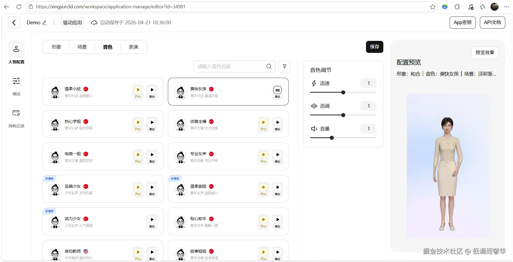
Task: Stop playing 爽快女孩 voice preview
Action: [277, 90]
